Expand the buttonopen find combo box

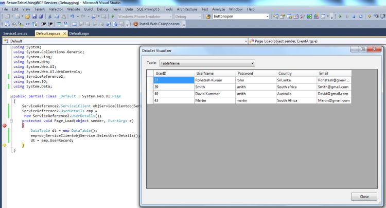click(x=267, y=16)
